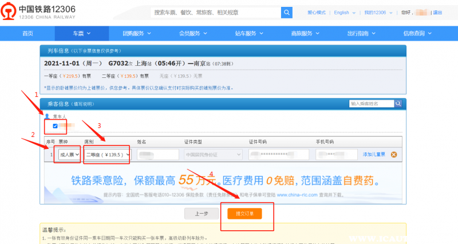Click the header site search input box
The height and width of the screenshot is (244, 458).
[216, 13]
